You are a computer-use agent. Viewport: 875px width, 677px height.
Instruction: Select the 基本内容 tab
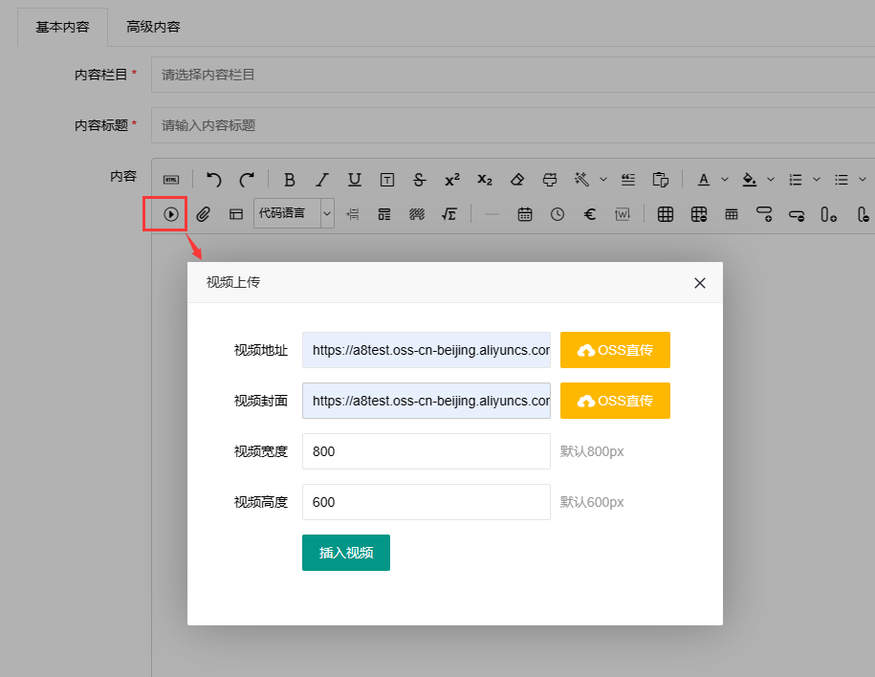tap(62, 27)
